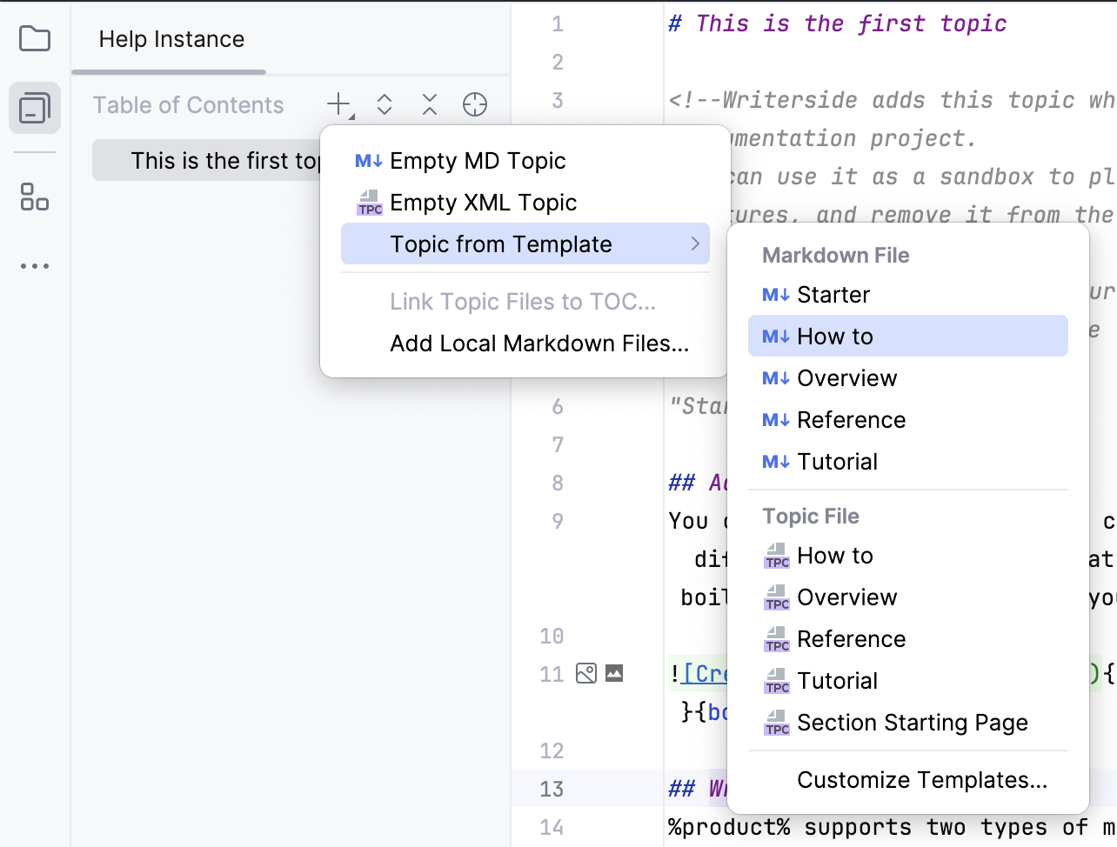1117x847 pixels.
Task: Click the plus icon to add a topic
Action: [338, 103]
